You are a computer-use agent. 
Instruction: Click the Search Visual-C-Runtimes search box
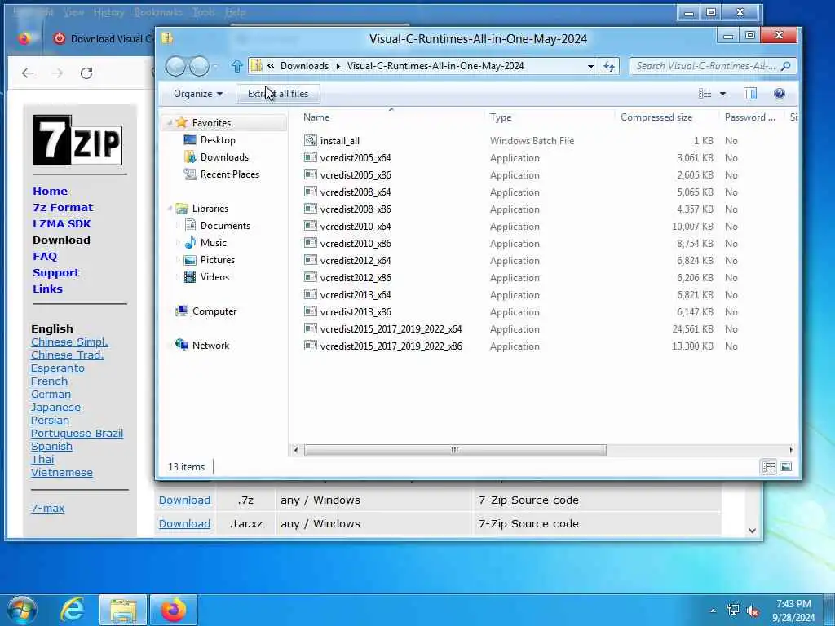click(x=713, y=66)
